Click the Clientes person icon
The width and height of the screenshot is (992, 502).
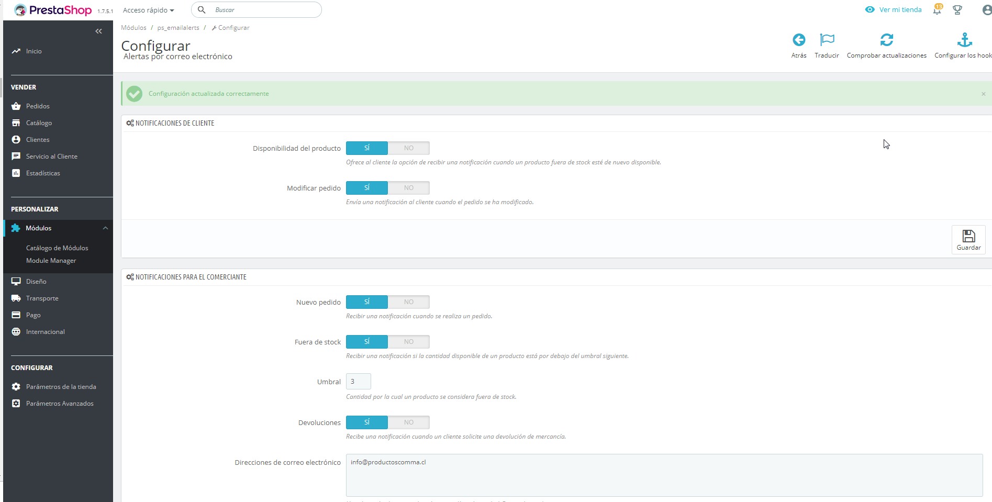[16, 139]
